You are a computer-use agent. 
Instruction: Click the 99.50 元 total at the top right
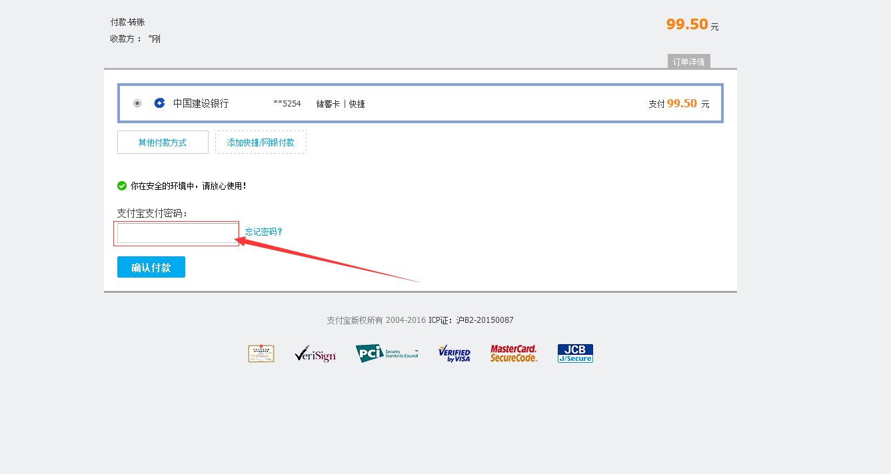[692, 25]
